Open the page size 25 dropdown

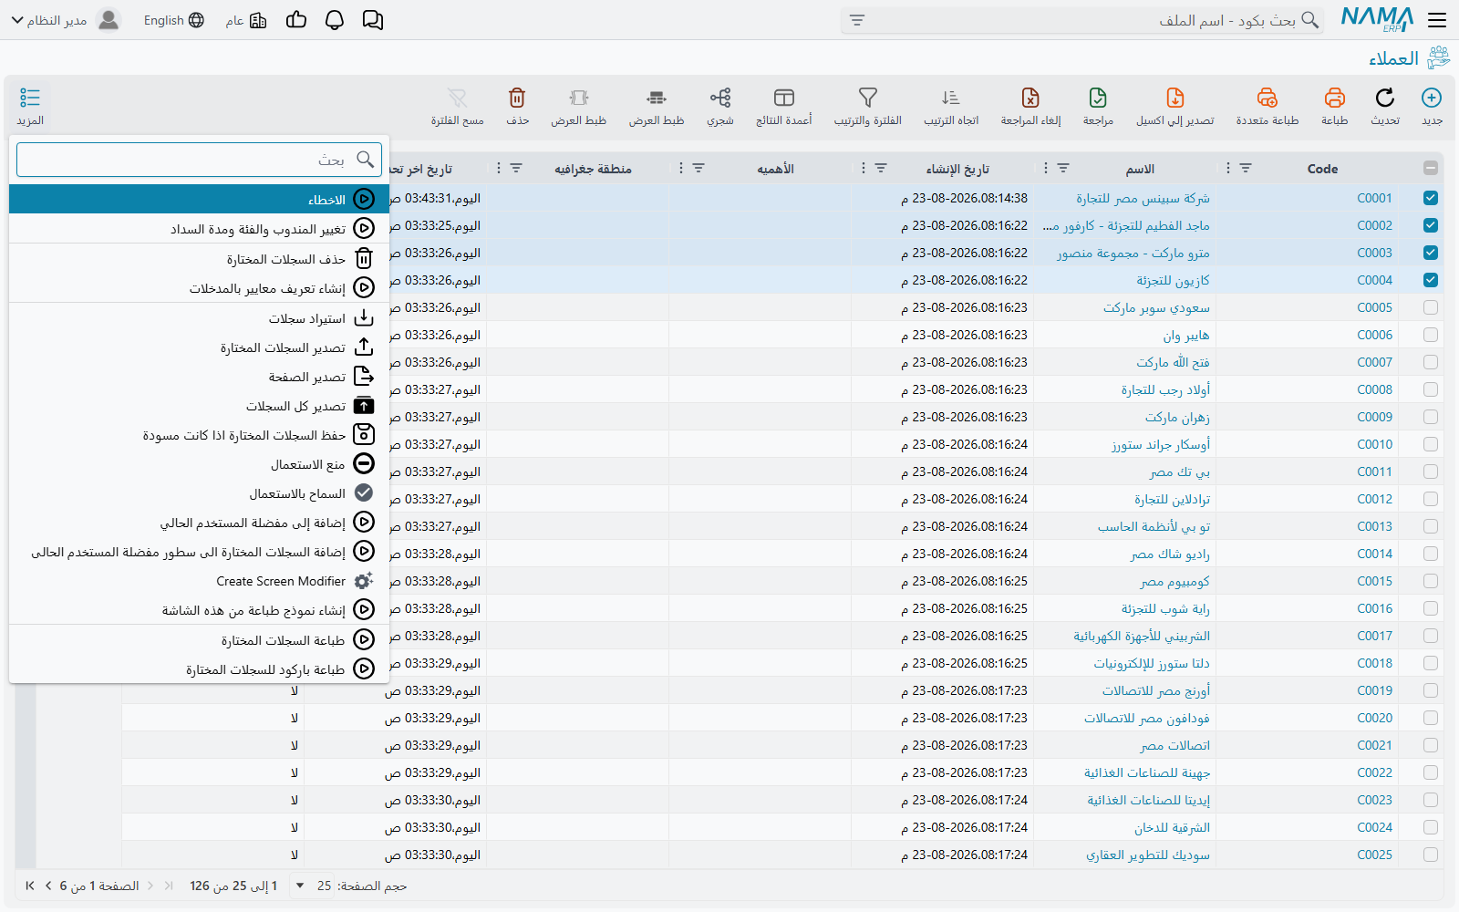point(311,886)
